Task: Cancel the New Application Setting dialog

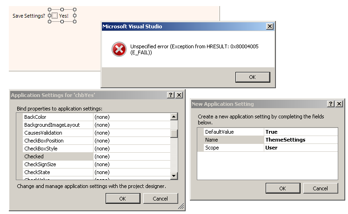Action: coord(320,188)
